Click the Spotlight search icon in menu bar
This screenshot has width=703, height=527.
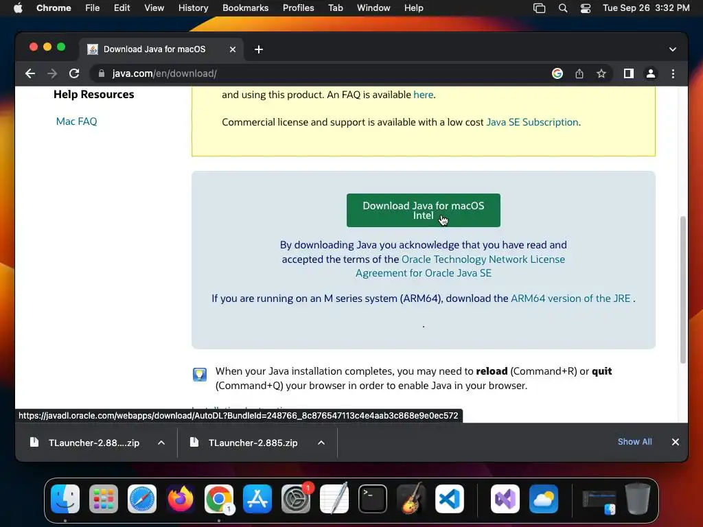(x=563, y=8)
